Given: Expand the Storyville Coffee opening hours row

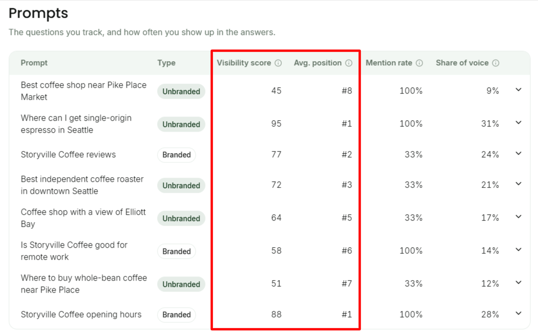Looking at the screenshot, I should click(519, 314).
